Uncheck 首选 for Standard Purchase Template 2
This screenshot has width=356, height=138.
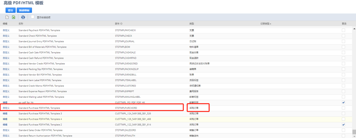pyautogui.click(x=343, y=125)
